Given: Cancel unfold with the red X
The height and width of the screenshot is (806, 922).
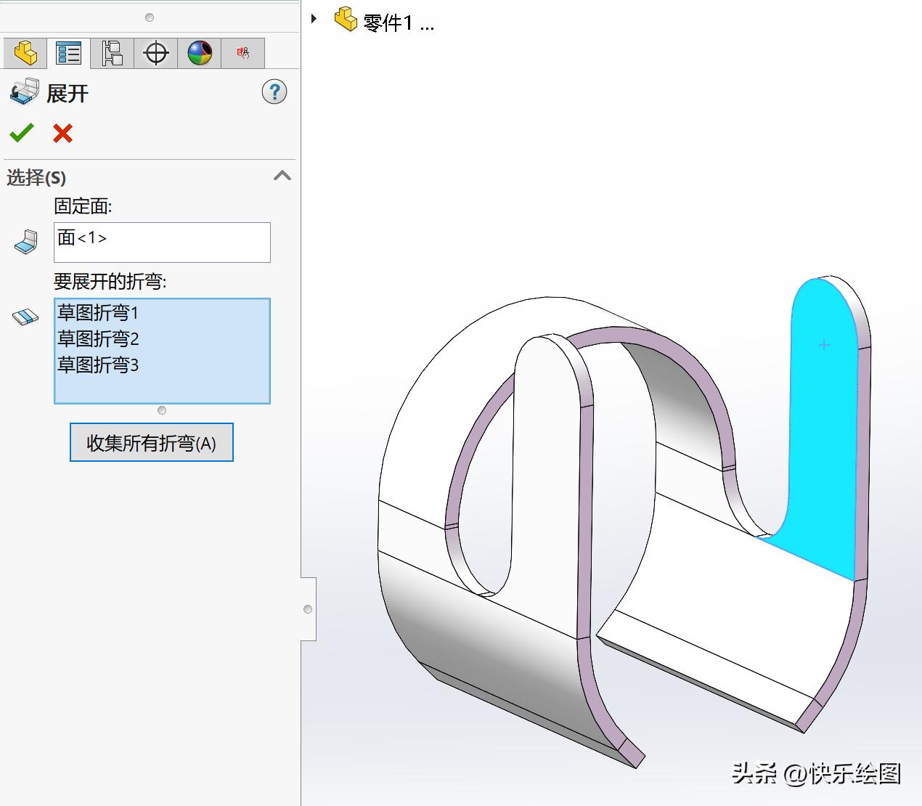Looking at the screenshot, I should pos(63,133).
